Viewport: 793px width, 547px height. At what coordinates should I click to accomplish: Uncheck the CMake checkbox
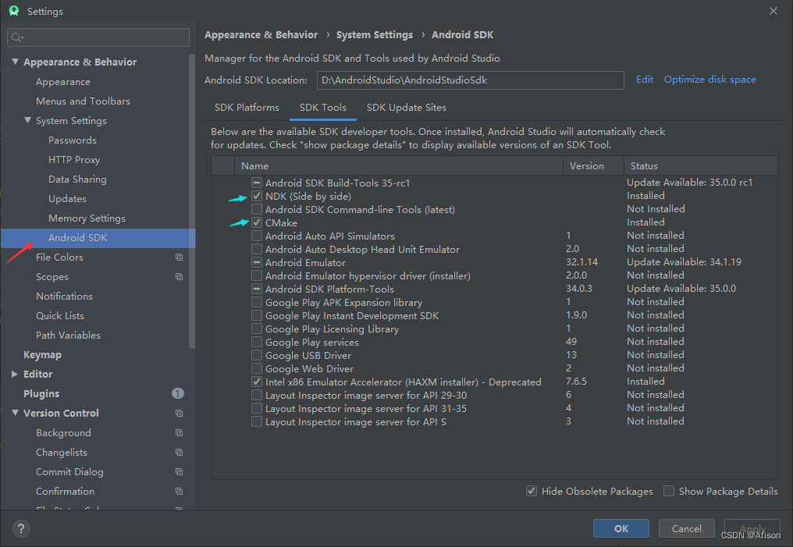coord(257,222)
